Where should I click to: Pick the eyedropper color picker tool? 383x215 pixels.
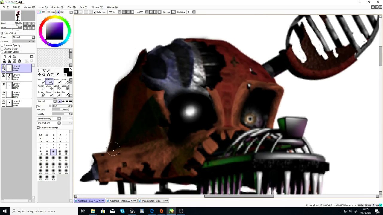click(57, 75)
